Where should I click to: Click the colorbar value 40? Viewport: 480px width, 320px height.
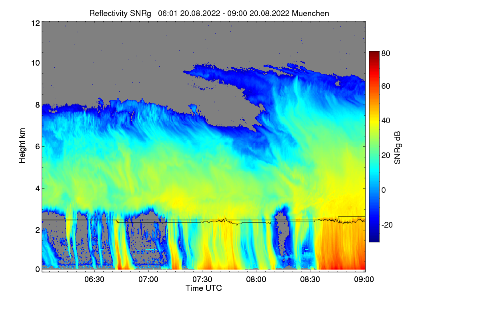pos(386,120)
